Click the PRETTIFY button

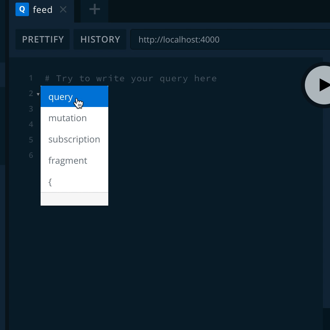pyautogui.click(x=43, y=39)
